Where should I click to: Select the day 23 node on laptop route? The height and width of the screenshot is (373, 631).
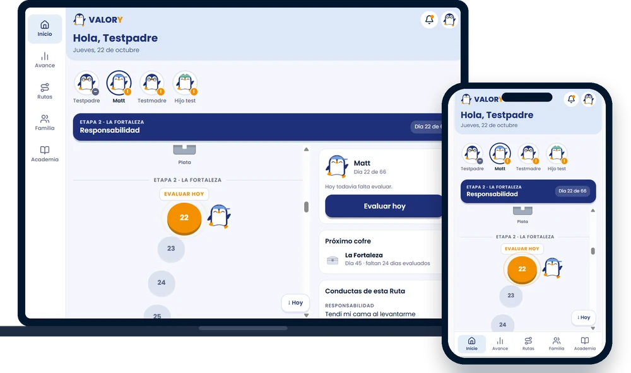coord(171,249)
